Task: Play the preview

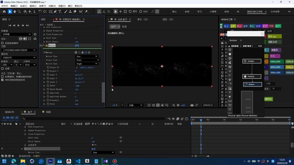Action: (19, 25)
